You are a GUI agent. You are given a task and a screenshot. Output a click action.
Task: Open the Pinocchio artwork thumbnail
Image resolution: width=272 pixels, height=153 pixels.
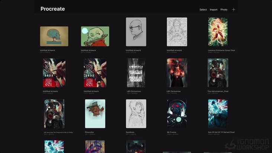[x=95, y=114]
